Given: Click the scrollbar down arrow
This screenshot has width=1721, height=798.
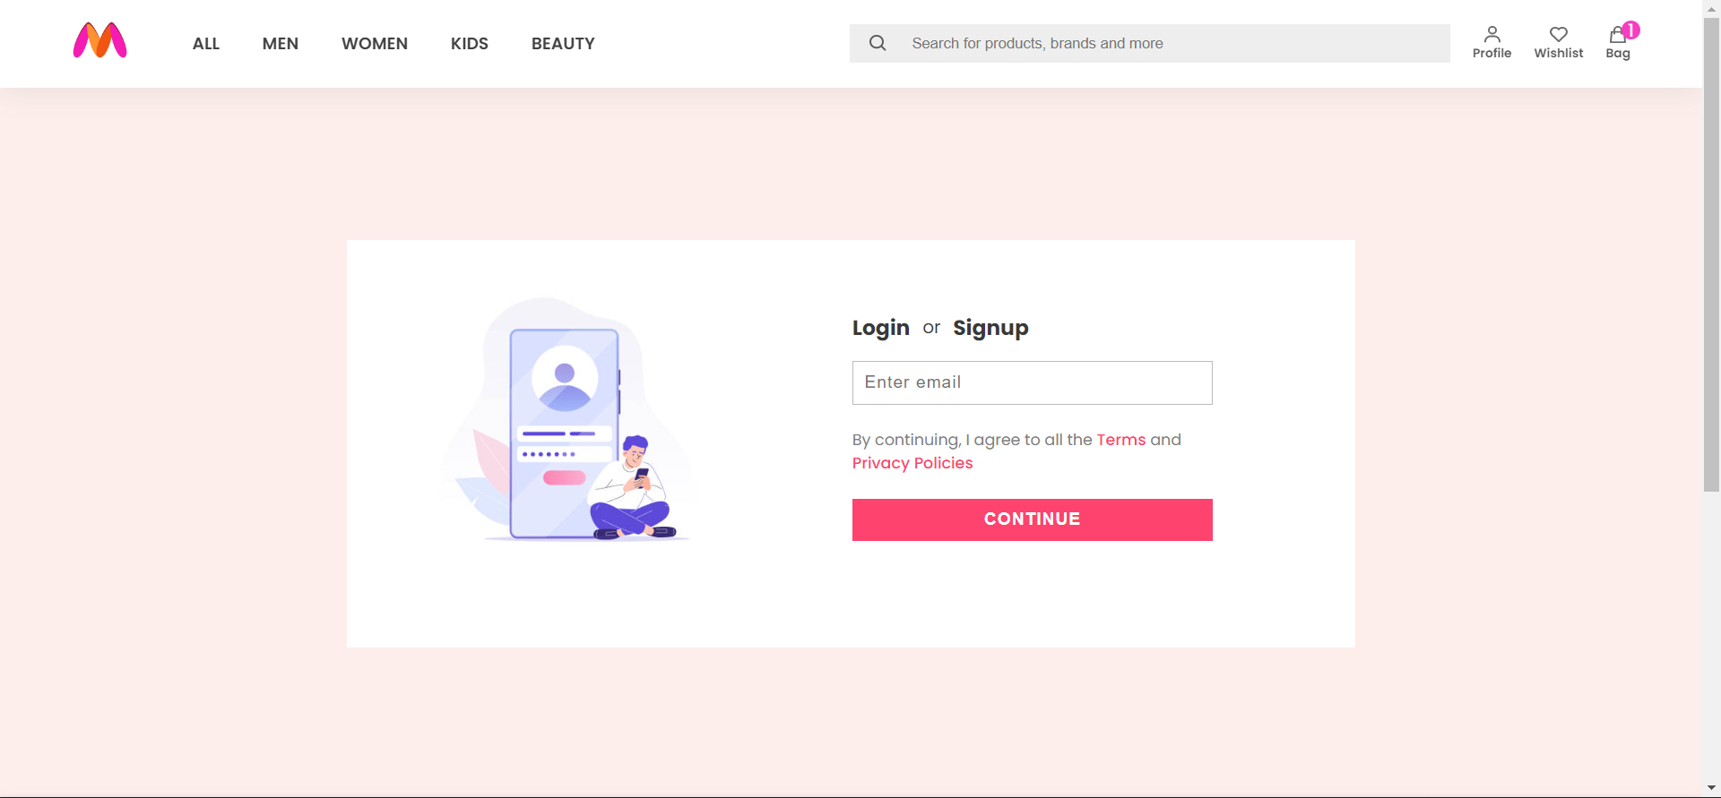Looking at the screenshot, I should pyautogui.click(x=1711, y=788).
